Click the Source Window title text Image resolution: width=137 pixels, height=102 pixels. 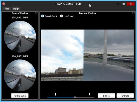click(x=20, y=13)
